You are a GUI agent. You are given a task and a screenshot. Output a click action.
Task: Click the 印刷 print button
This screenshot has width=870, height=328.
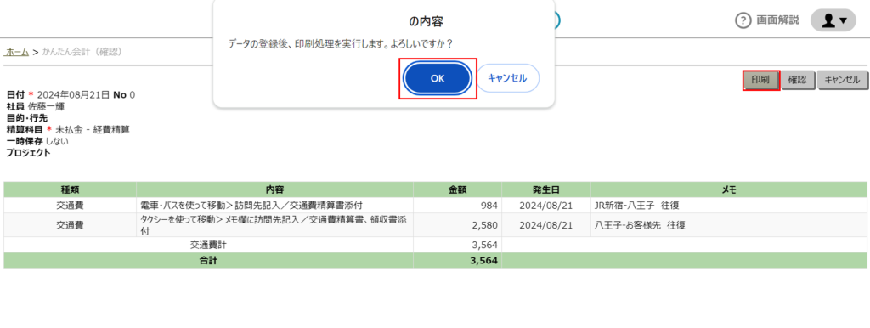(x=761, y=80)
